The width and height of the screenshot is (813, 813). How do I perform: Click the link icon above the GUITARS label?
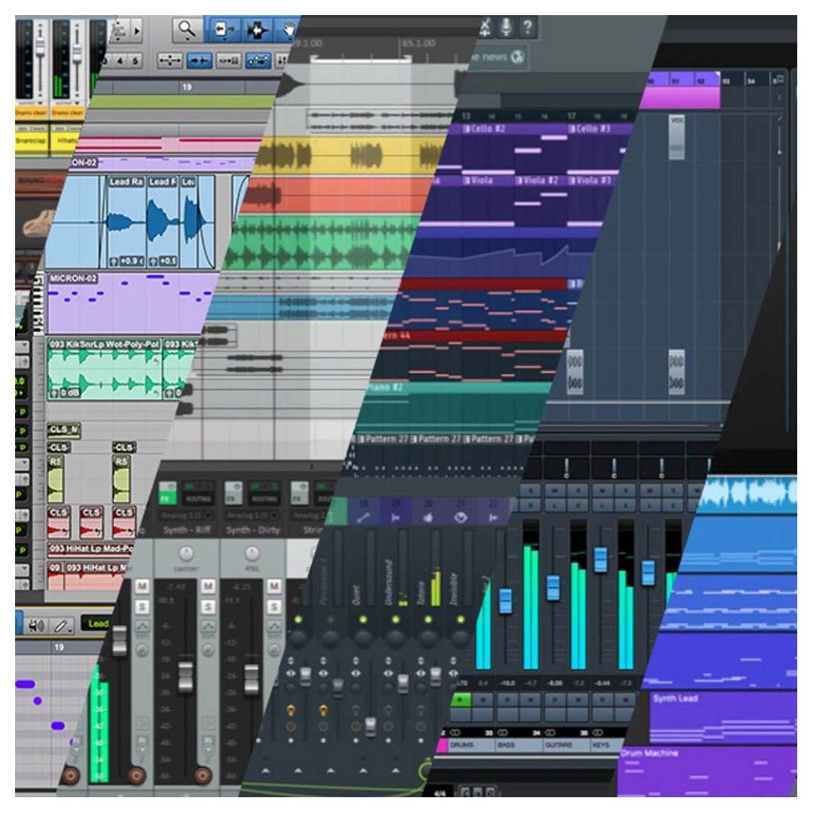pos(550,732)
